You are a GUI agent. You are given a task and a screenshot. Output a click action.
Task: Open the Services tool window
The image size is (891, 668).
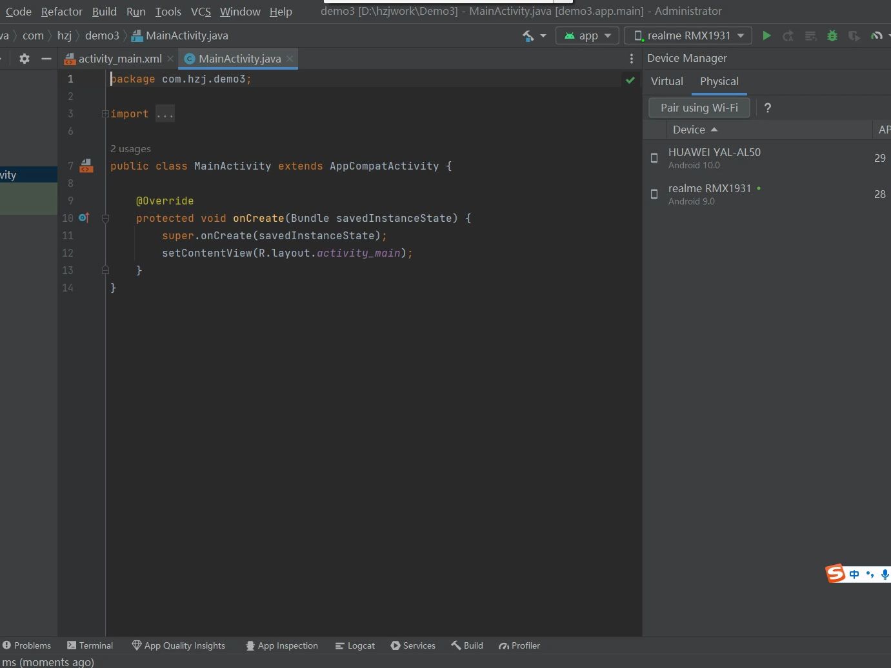413,645
